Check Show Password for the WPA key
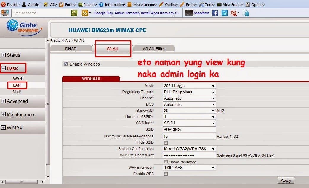Viewport: 309px width, 188px height. pyautogui.click(x=165, y=161)
